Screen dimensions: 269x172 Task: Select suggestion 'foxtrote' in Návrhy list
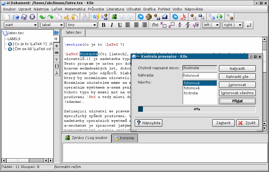pos(200,93)
